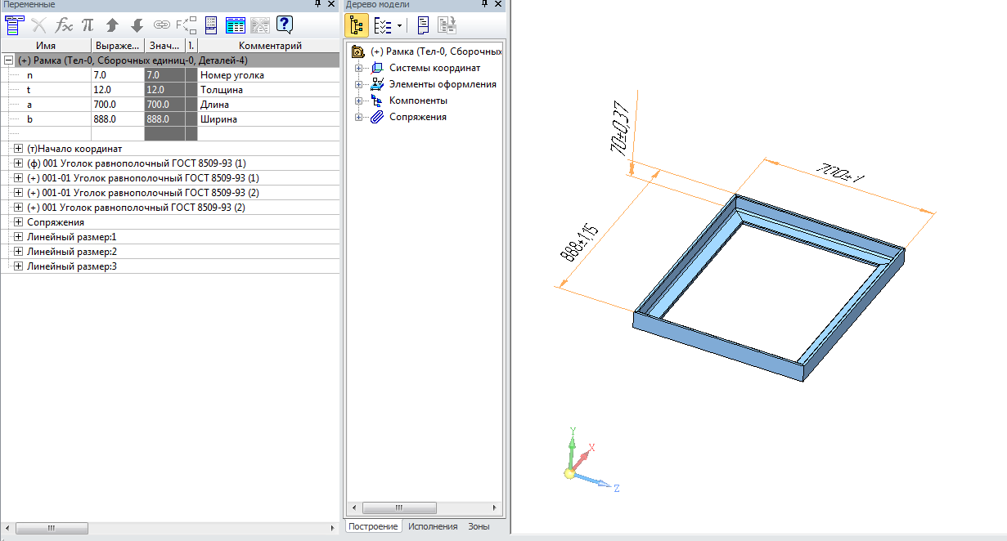Click the move up arrow icon
The width and height of the screenshot is (1007, 541).
tap(113, 25)
